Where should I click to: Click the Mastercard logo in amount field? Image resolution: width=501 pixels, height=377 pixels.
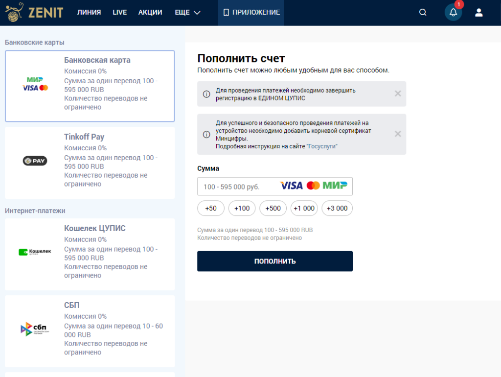pyautogui.click(x=313, y=186)
